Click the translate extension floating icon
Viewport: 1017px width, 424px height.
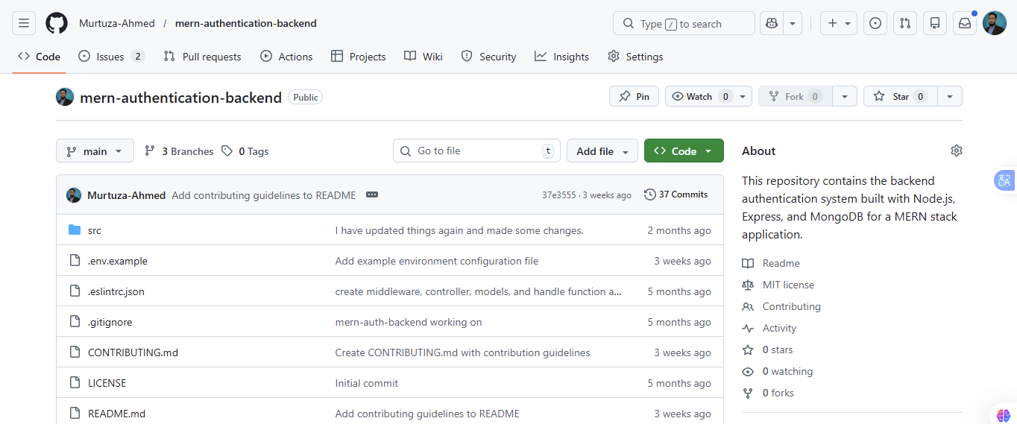[1004, 180]
